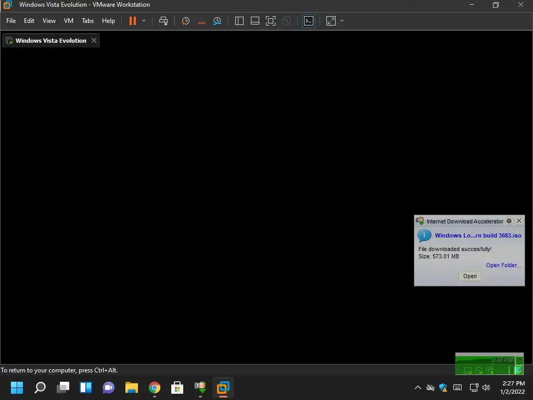This screenshot has width=533, height=400.
Task: Toggle the library sidebar panel
Action: (x=239, y=21)
